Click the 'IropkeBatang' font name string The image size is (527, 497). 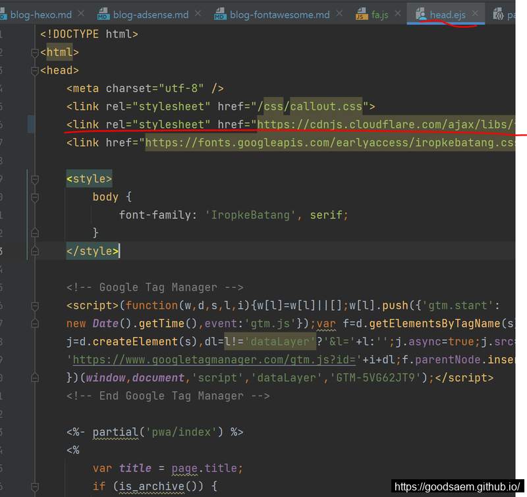click(250, 215)
